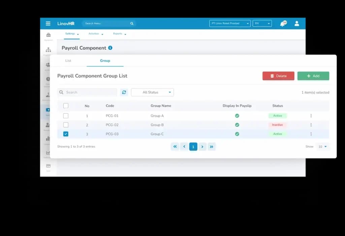Open the line graph sidebar icon
345x236 pixels.
(48, 153)
